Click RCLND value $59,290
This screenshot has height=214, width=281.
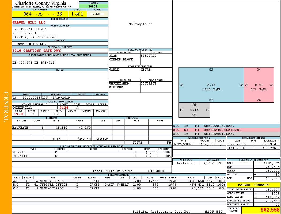click(273, 171)
